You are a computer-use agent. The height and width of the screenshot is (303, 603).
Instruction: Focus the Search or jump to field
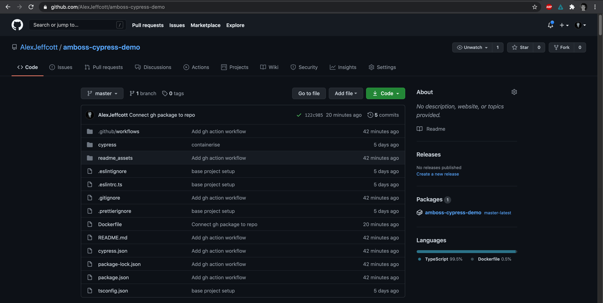pos(78,25)
